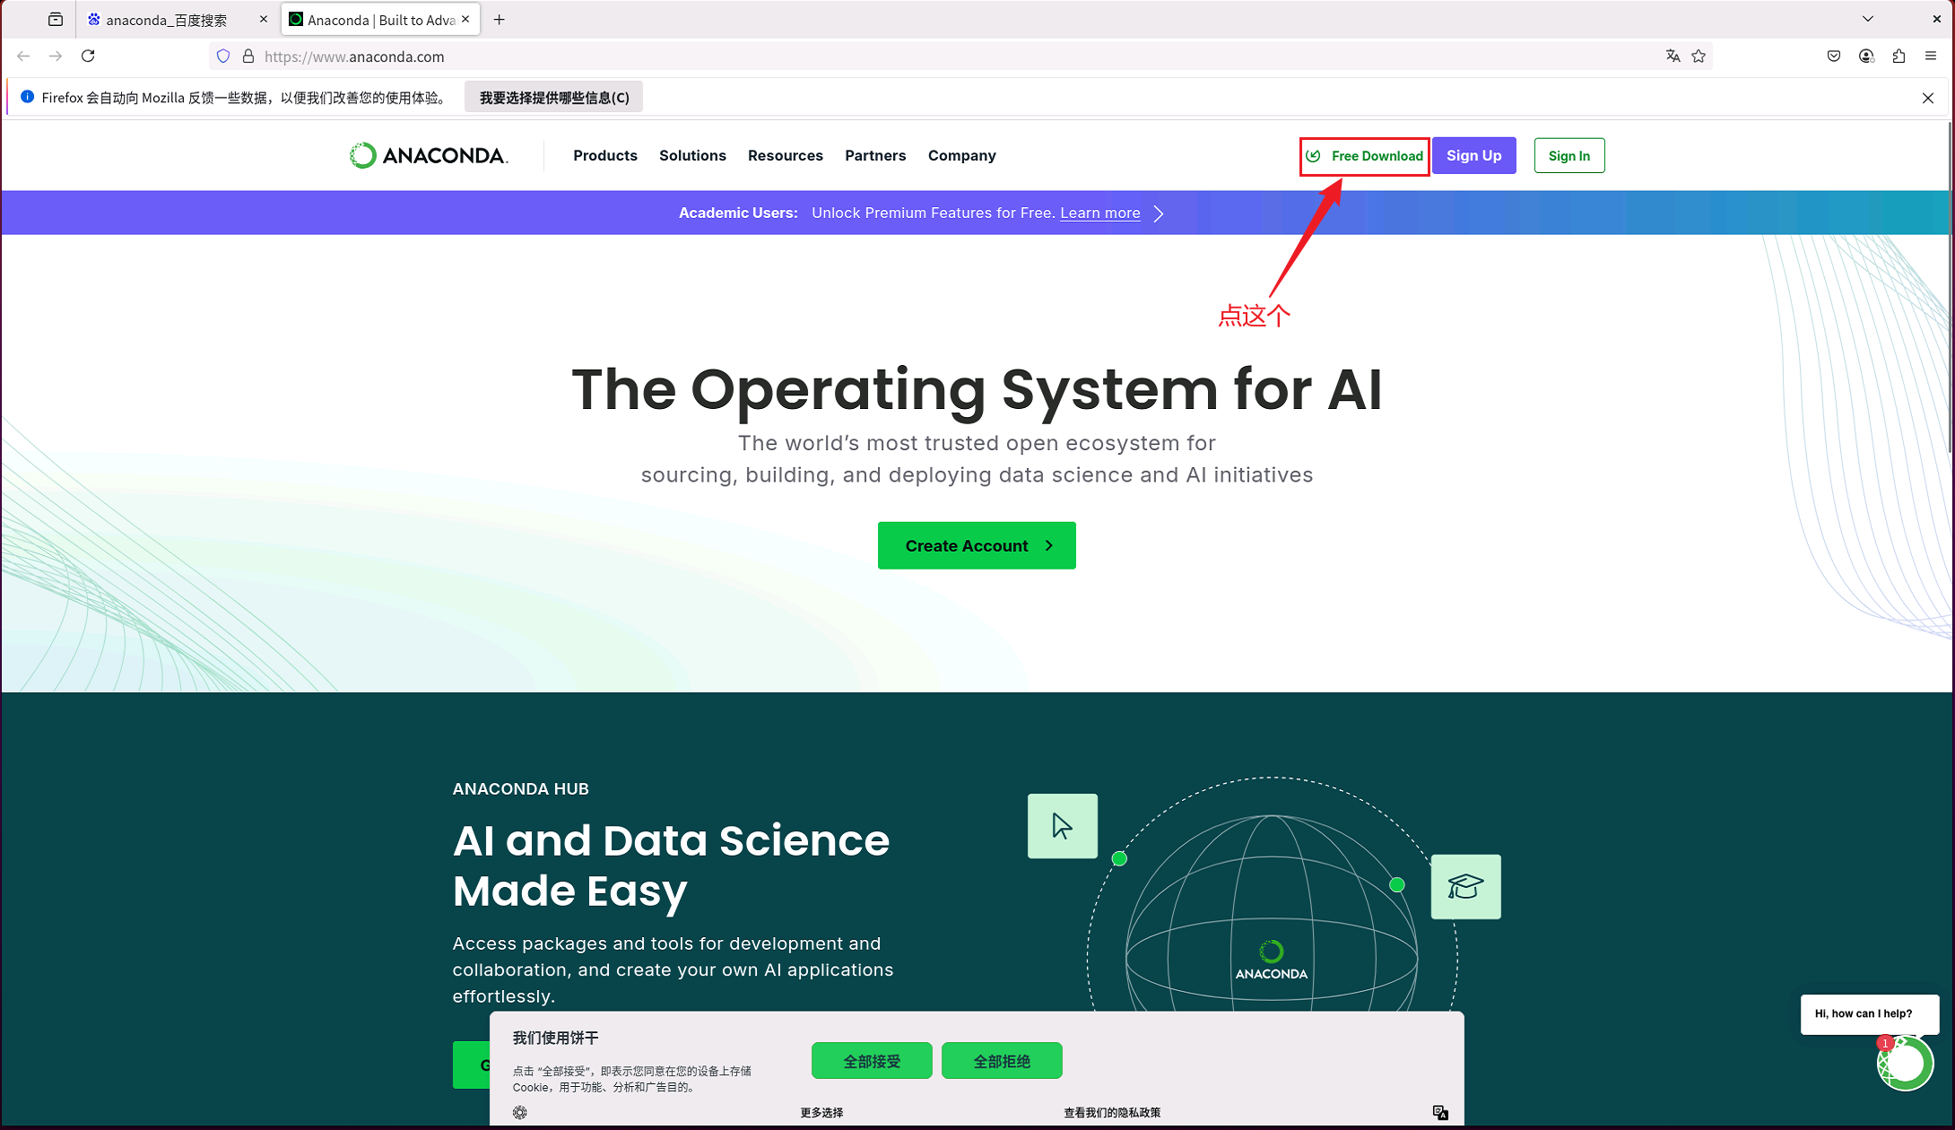The height and width of the screenshot is (1130, 1955).
Task: Click the Firefox translate page icon
Action: [x=1673, y=56]
